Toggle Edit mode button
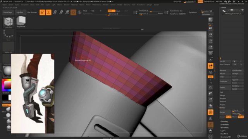Image resolution: width=248 pixels, height=139 pixels. (x=42, y=12)
